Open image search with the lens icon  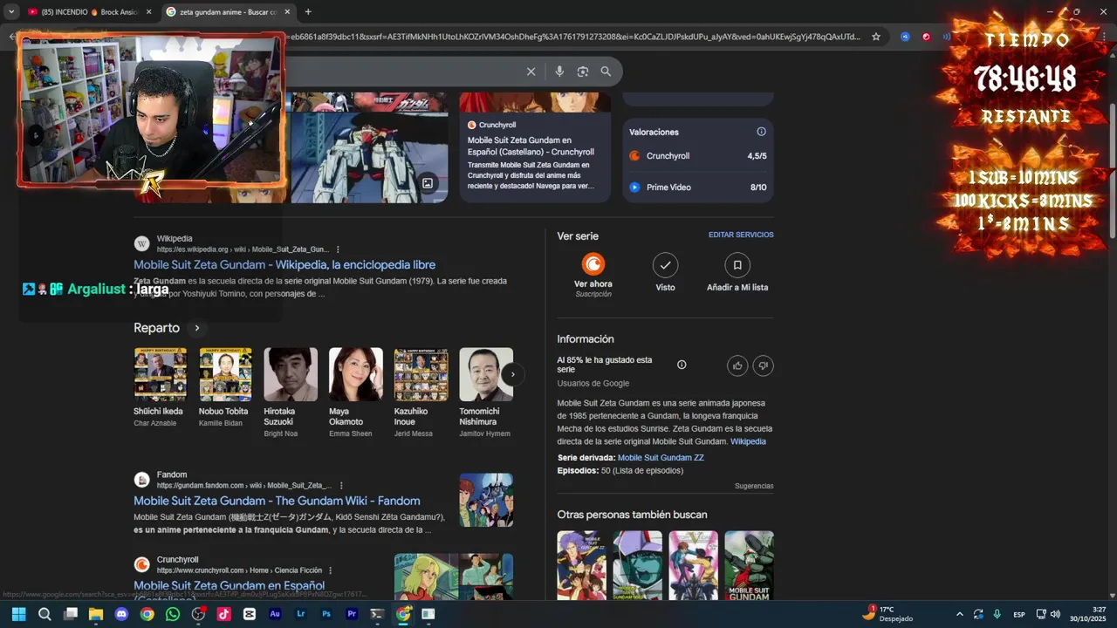[583, 72]
